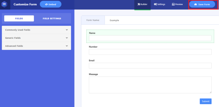Click the Message textarea resize handle

point(210,92)
